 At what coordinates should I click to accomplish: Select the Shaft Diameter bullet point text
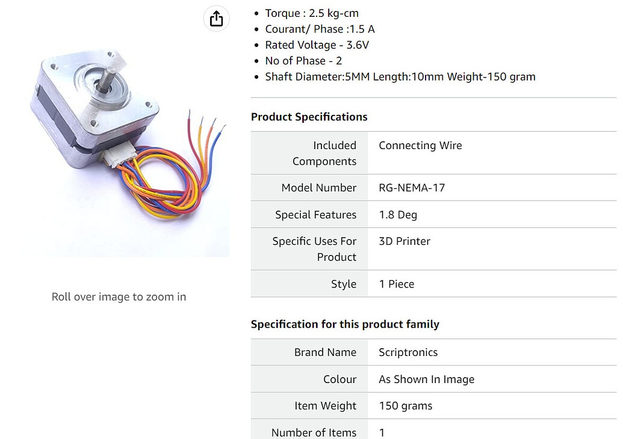click(x=400, y=76)
